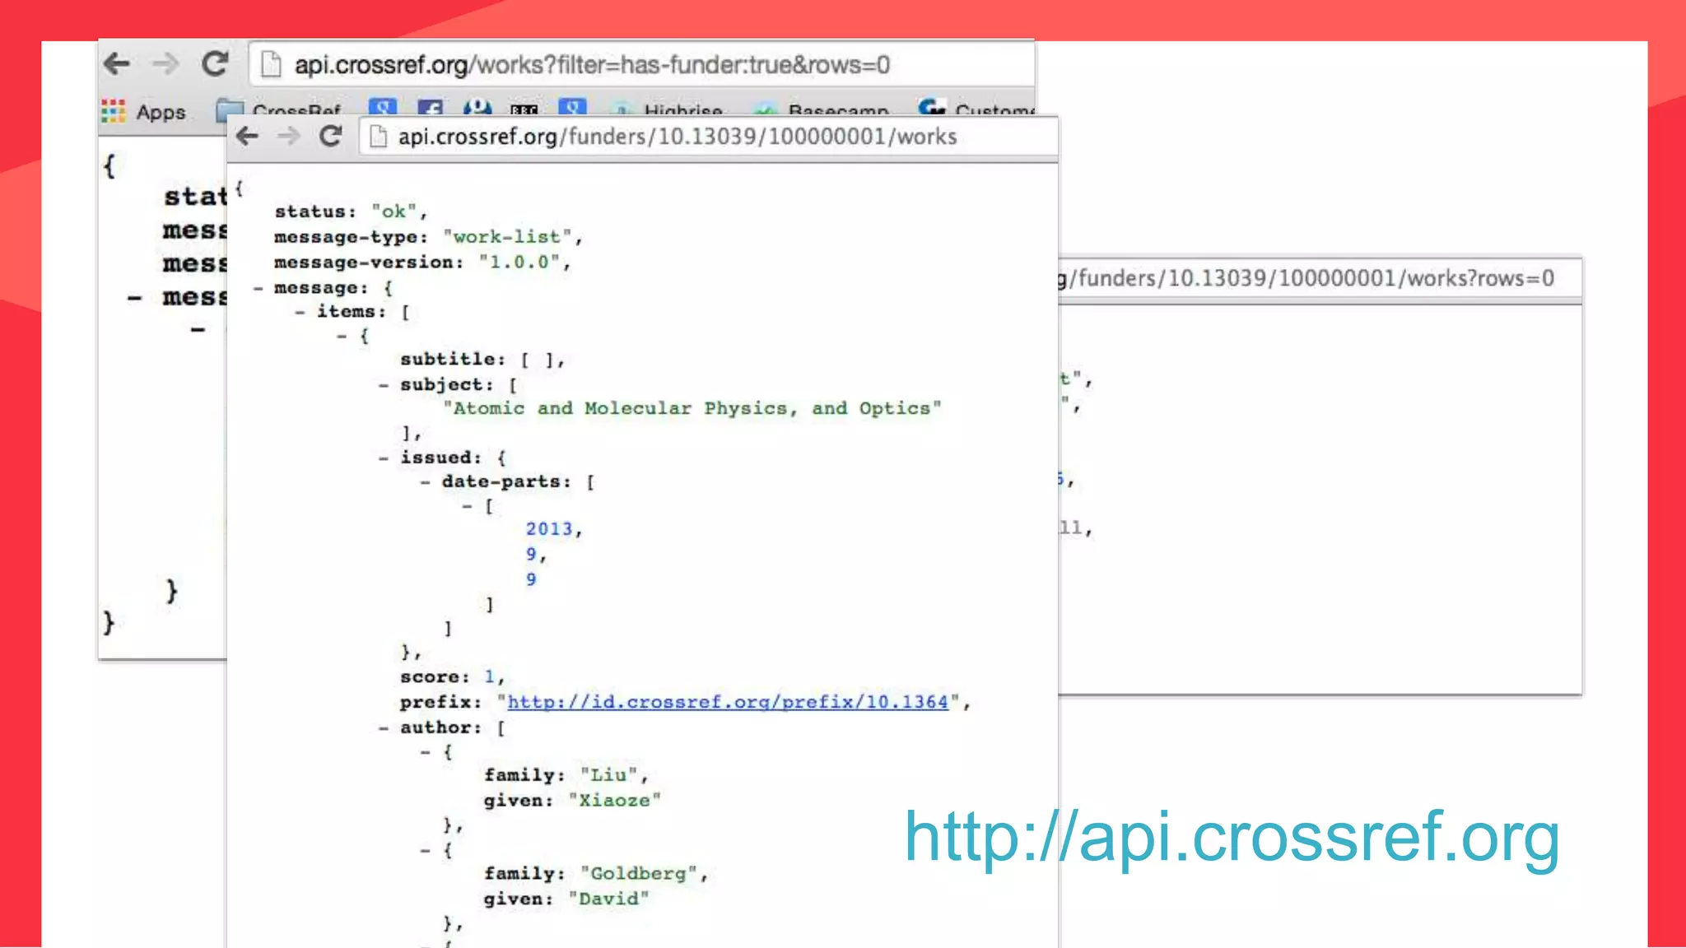Click the status "ok" value
Screen dimensions: 1686x948
394,211
